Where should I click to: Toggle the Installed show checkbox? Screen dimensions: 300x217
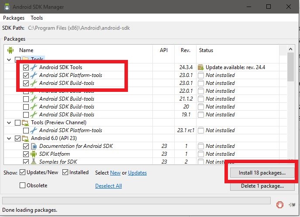click(65, 172)
